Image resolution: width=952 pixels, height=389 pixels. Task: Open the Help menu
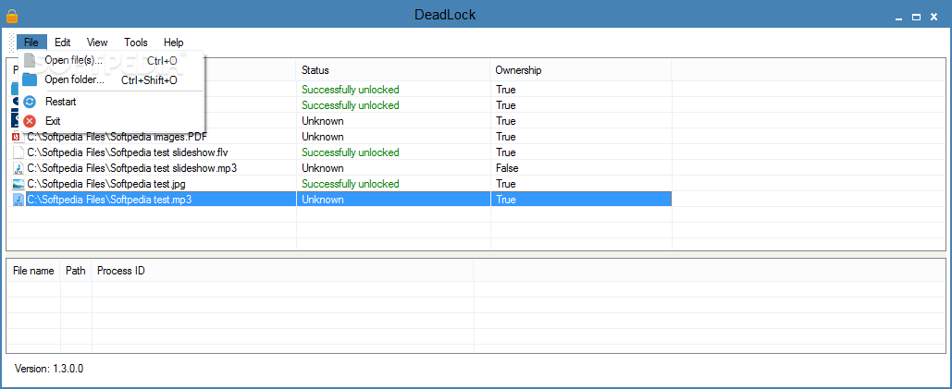174,43
